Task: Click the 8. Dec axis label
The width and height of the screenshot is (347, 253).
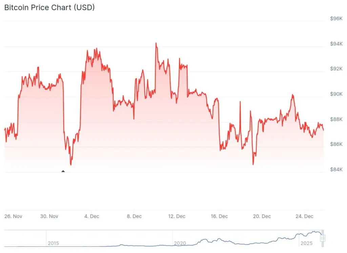Action: pos(134,216)
